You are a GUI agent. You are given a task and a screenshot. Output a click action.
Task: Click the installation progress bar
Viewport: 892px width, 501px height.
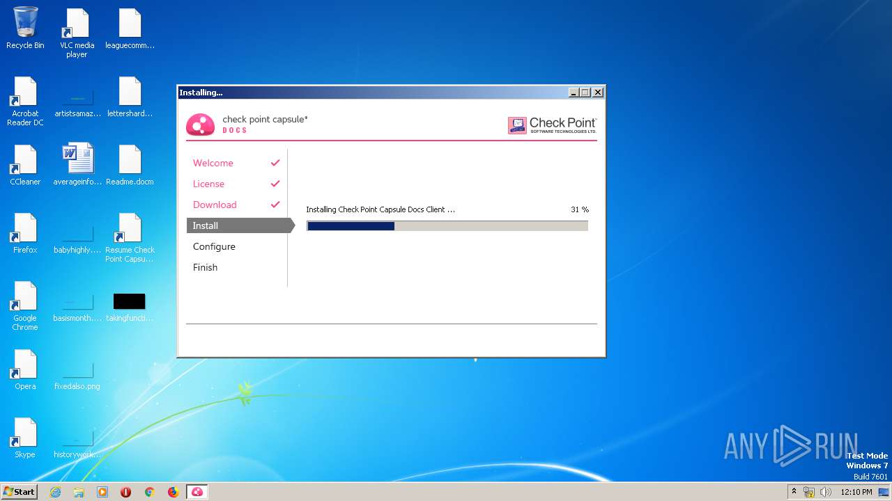[447, 226]
